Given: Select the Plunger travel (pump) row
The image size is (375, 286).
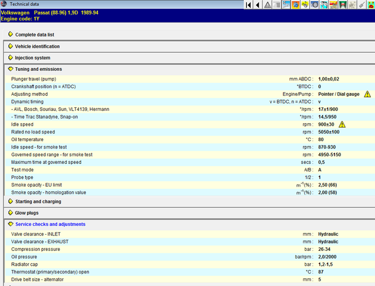Looking at the screenshot, I should pyautogui.click(x=190, y=79).
